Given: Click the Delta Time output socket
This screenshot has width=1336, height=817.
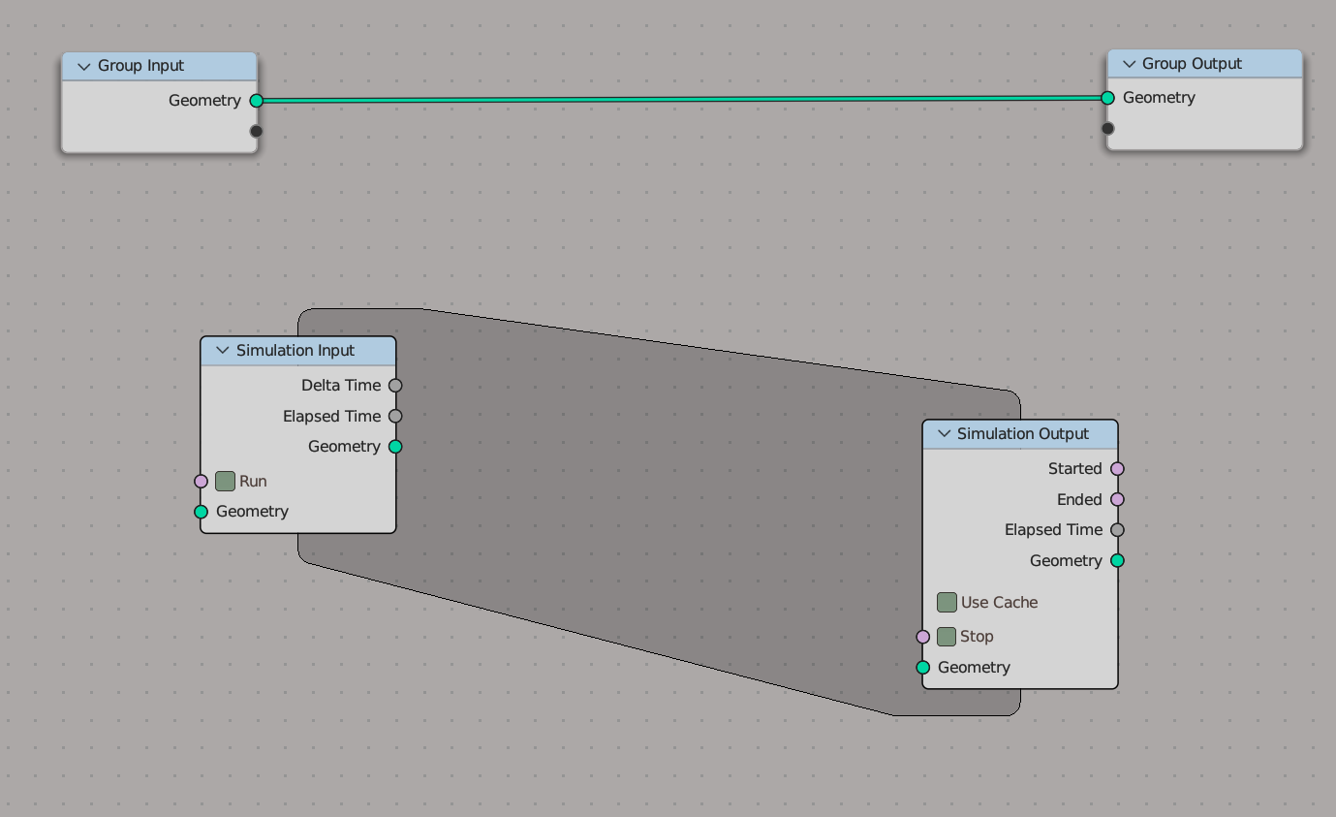Looking at the screenshot, I should point(395,385).
